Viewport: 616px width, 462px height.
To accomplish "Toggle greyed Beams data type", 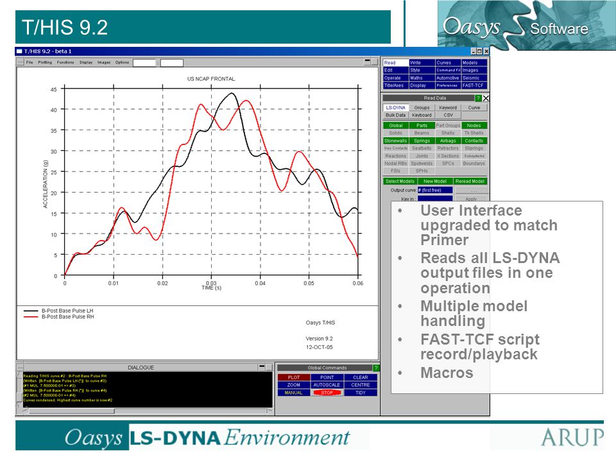I will [422, 133].
